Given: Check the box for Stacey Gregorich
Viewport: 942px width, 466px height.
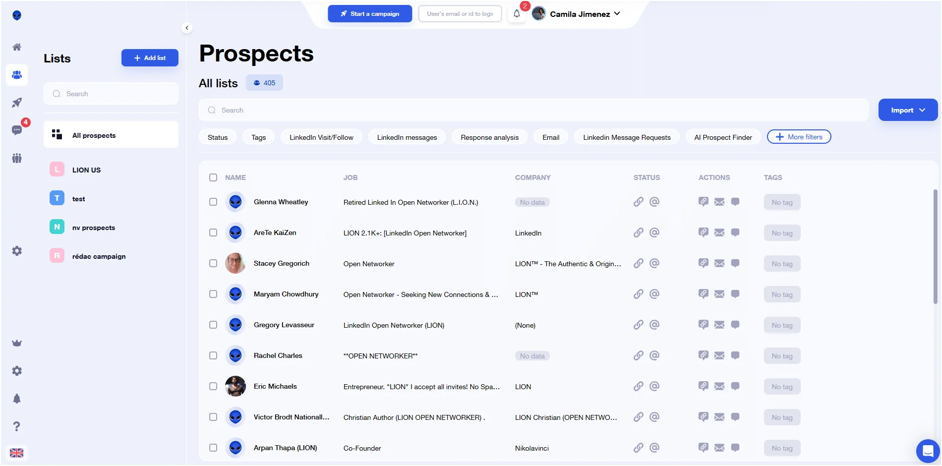Looking at the screenshot, I should pyautogui.click(x=213, y=263).
